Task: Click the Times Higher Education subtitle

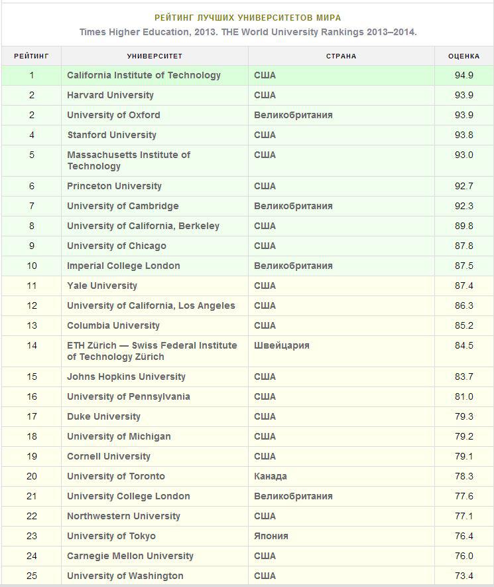Action: 247,32
